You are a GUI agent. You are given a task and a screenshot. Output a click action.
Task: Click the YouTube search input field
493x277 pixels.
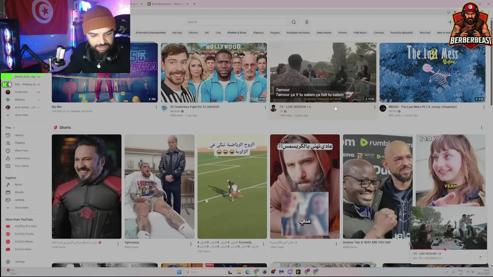click(237, 22)
